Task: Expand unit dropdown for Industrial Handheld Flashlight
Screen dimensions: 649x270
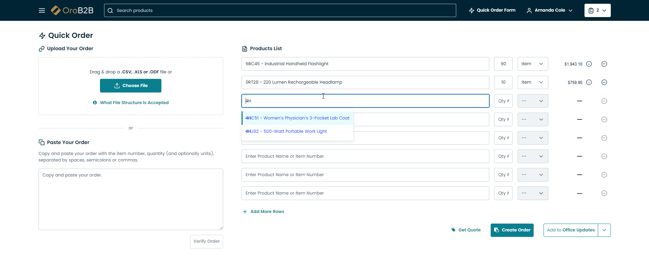Action: point(533,64)
